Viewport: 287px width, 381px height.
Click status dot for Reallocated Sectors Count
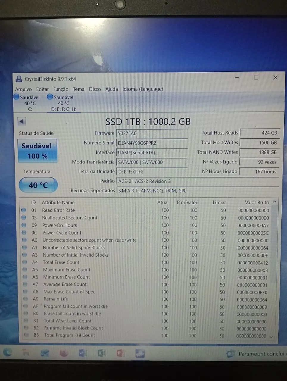[24, 218]
